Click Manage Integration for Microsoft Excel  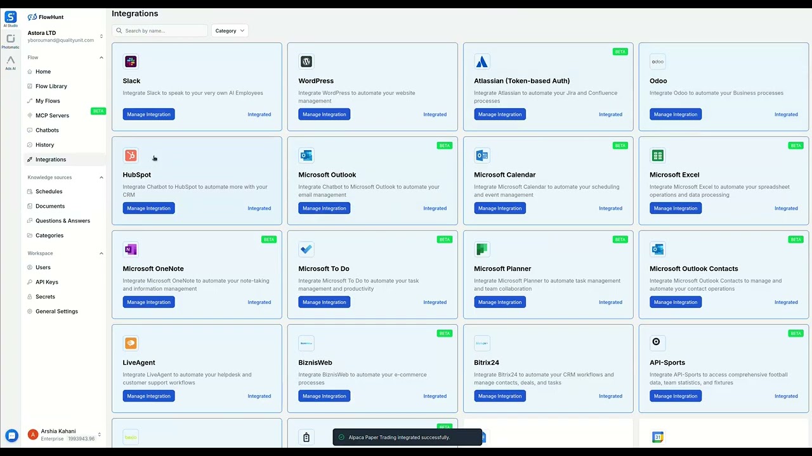[676, 208]
